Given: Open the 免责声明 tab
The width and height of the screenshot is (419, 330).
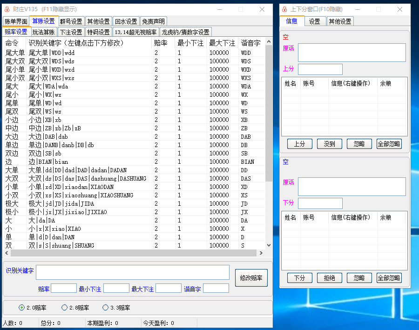Looking at the screenshot, I should point(153,21).
